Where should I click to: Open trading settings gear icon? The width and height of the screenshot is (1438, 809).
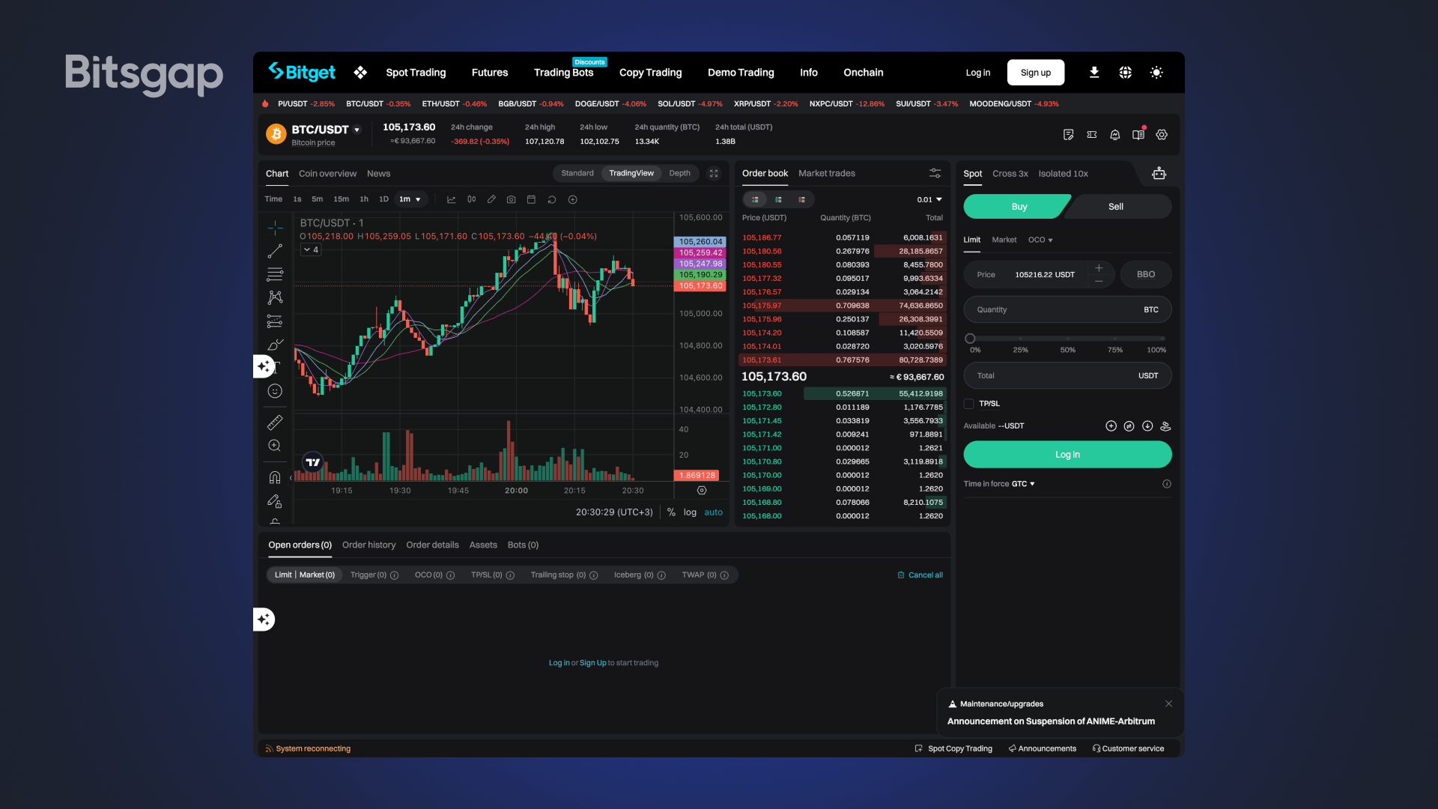click(x=1162, y=135)
